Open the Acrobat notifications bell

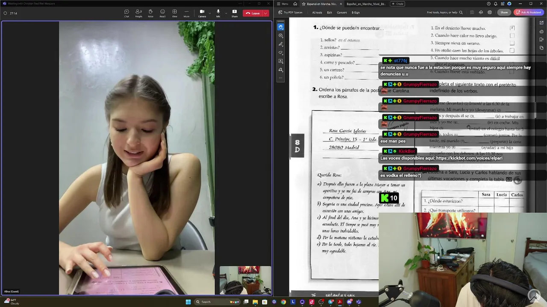496,4
